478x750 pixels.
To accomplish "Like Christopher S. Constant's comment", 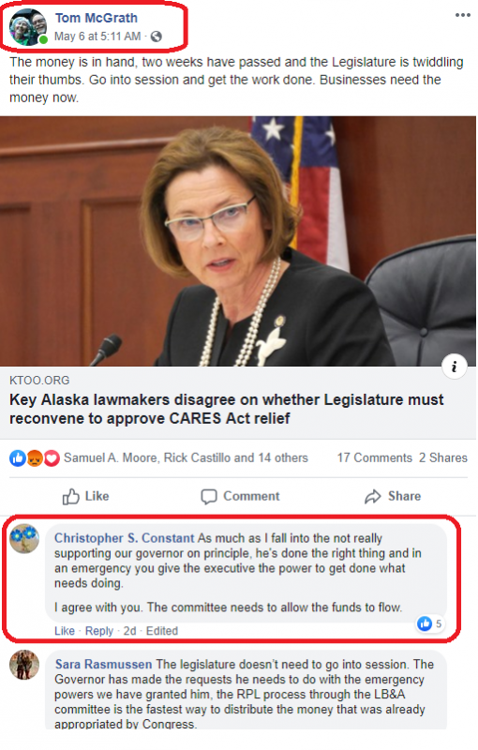I will point(65,631).
